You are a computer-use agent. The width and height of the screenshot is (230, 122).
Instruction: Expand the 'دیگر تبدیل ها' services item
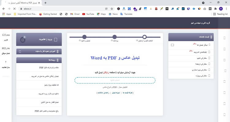pyautogui.click(x=191, y=45)
